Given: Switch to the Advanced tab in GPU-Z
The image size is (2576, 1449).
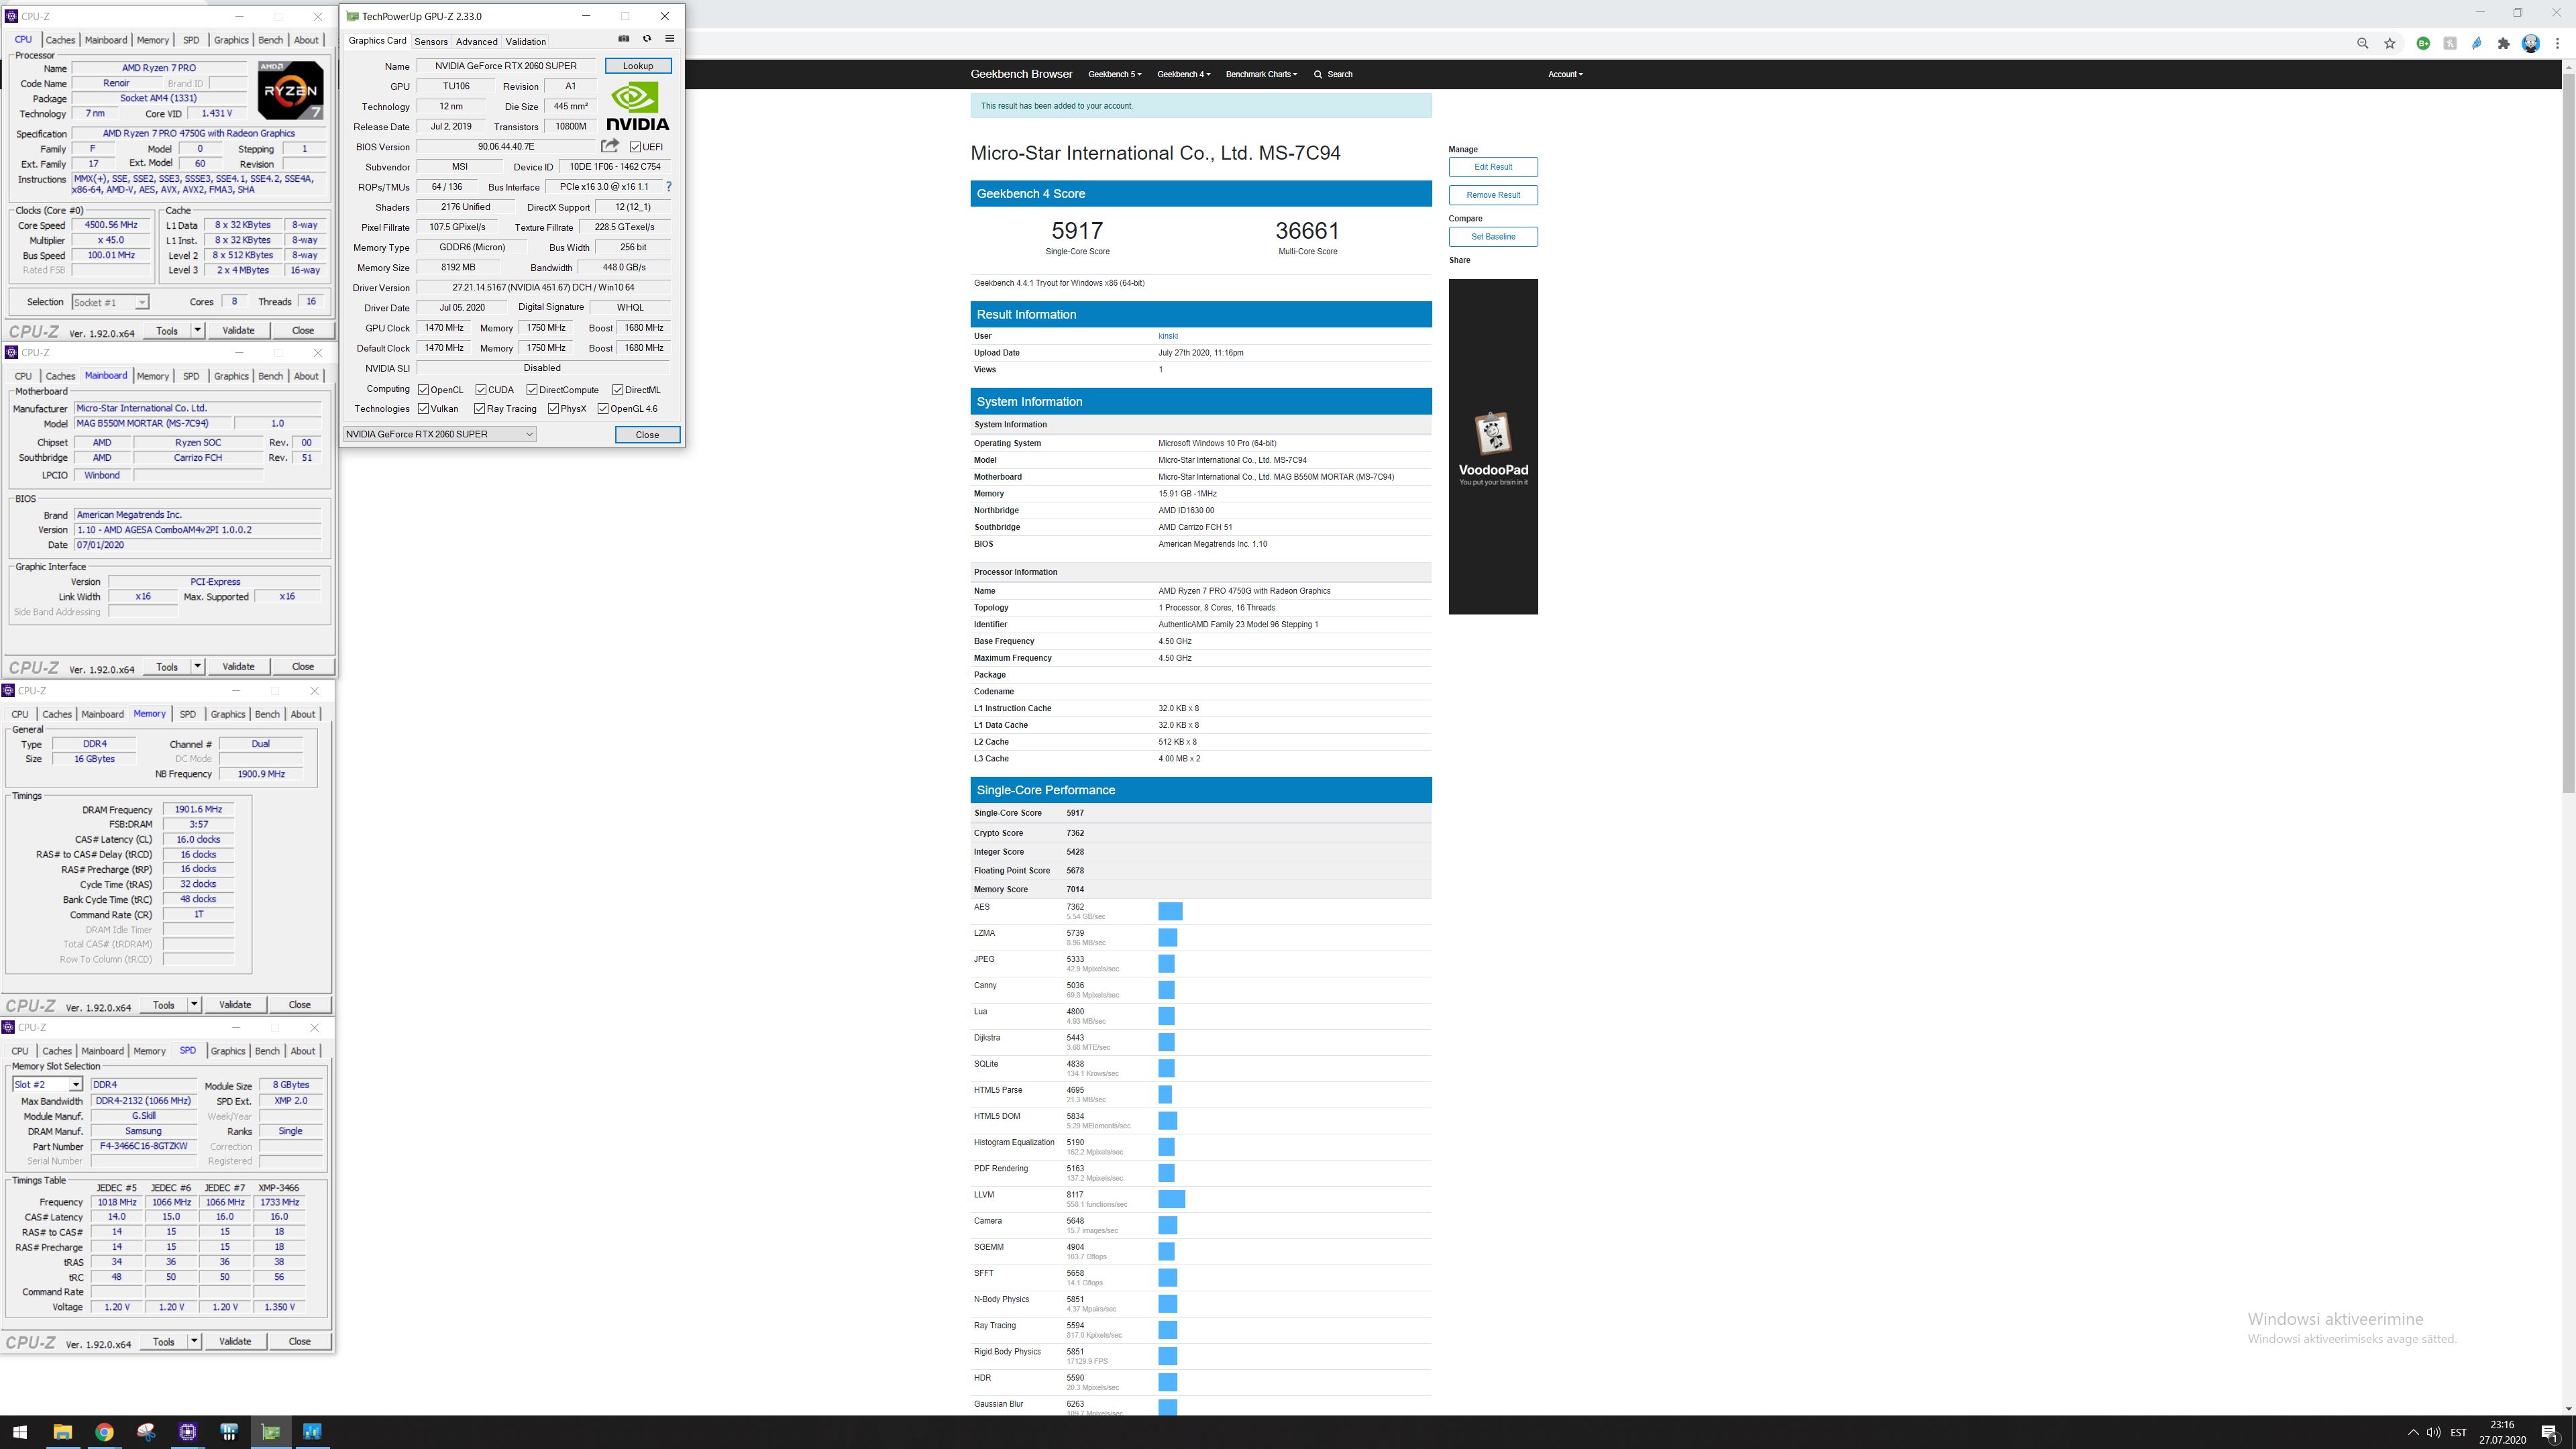Looking at the screenshot, I should pyautogui.click(x=476, y=41).
